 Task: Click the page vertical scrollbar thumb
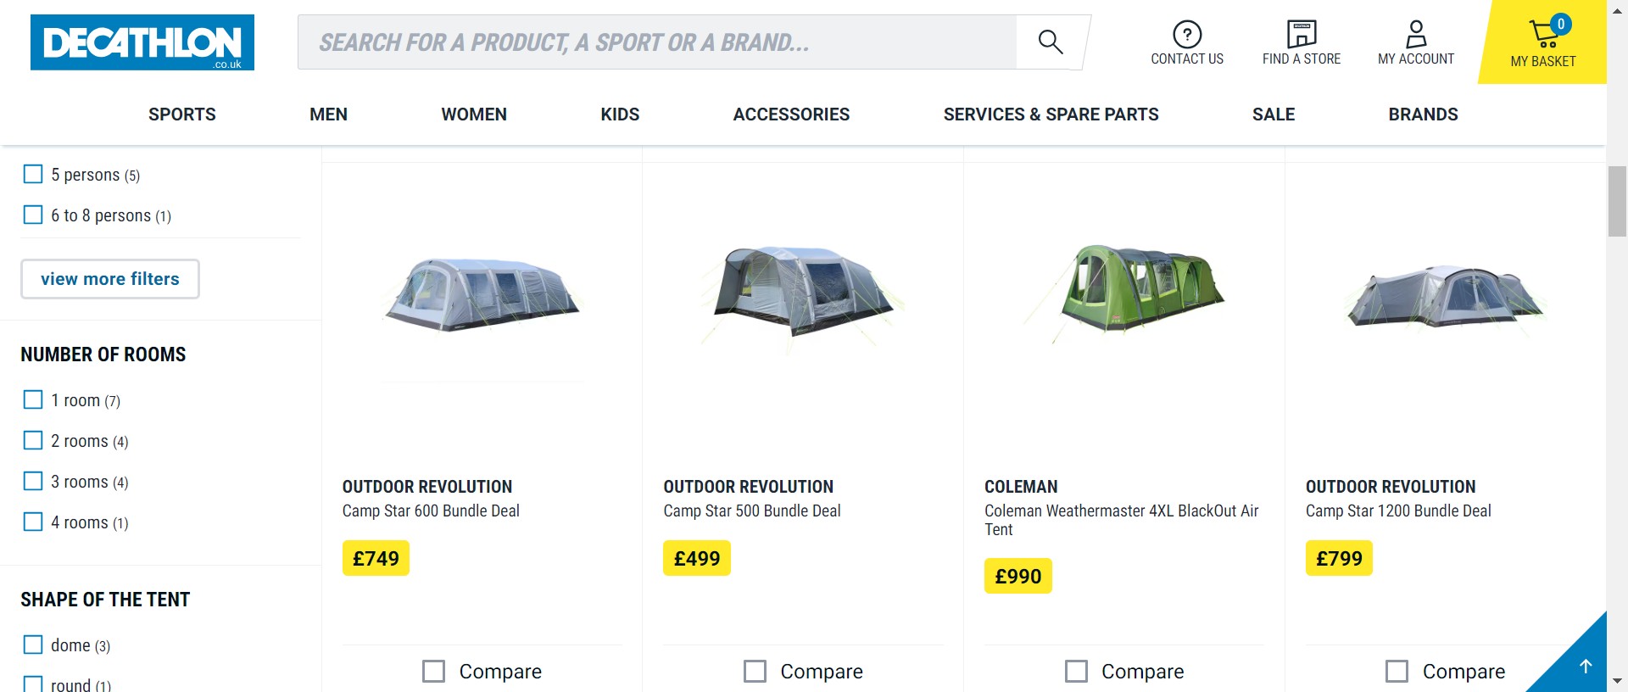1617,202
